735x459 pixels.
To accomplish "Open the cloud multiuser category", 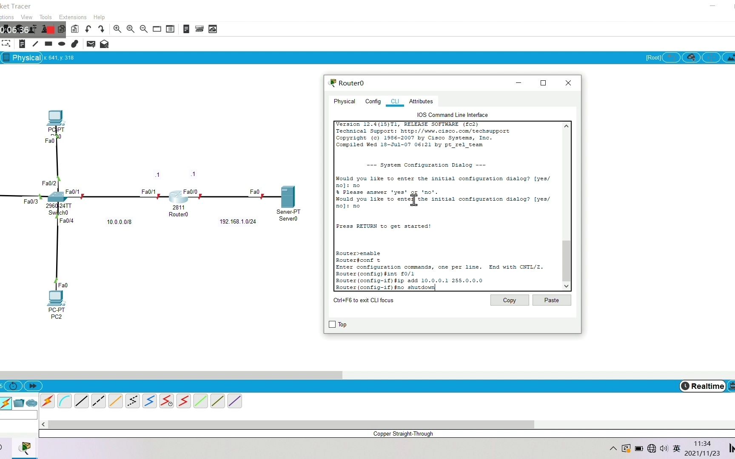I will (x=31, y=403).
